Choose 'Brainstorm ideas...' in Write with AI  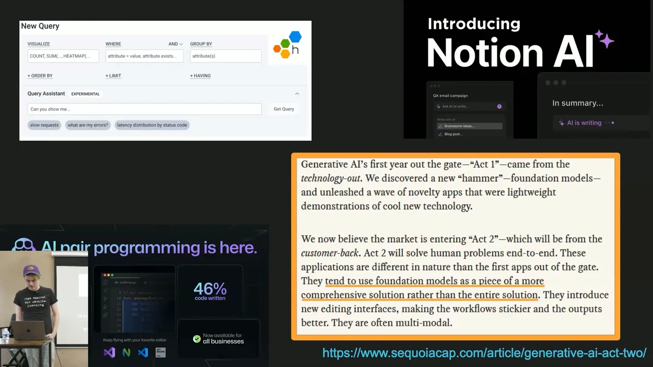[x=470, y=126]
